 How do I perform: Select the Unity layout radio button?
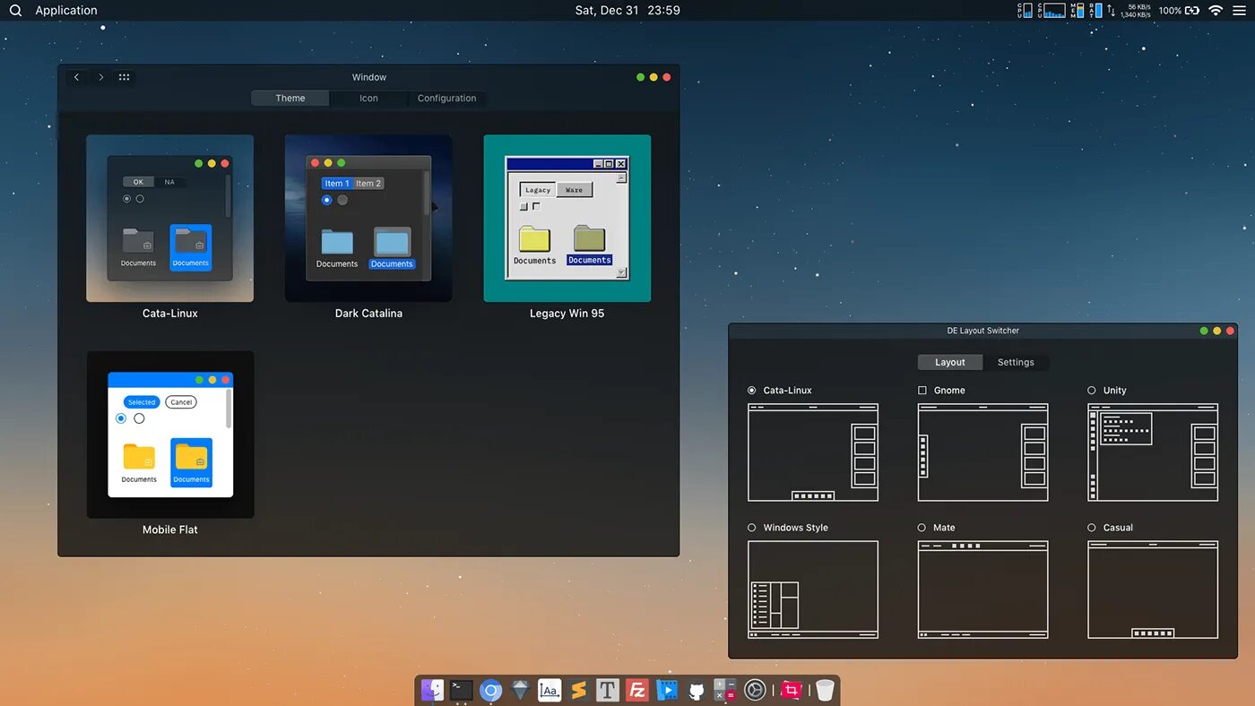[x=1092, y=391]
